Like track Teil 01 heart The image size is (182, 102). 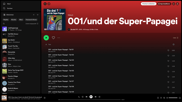[168, 50]
